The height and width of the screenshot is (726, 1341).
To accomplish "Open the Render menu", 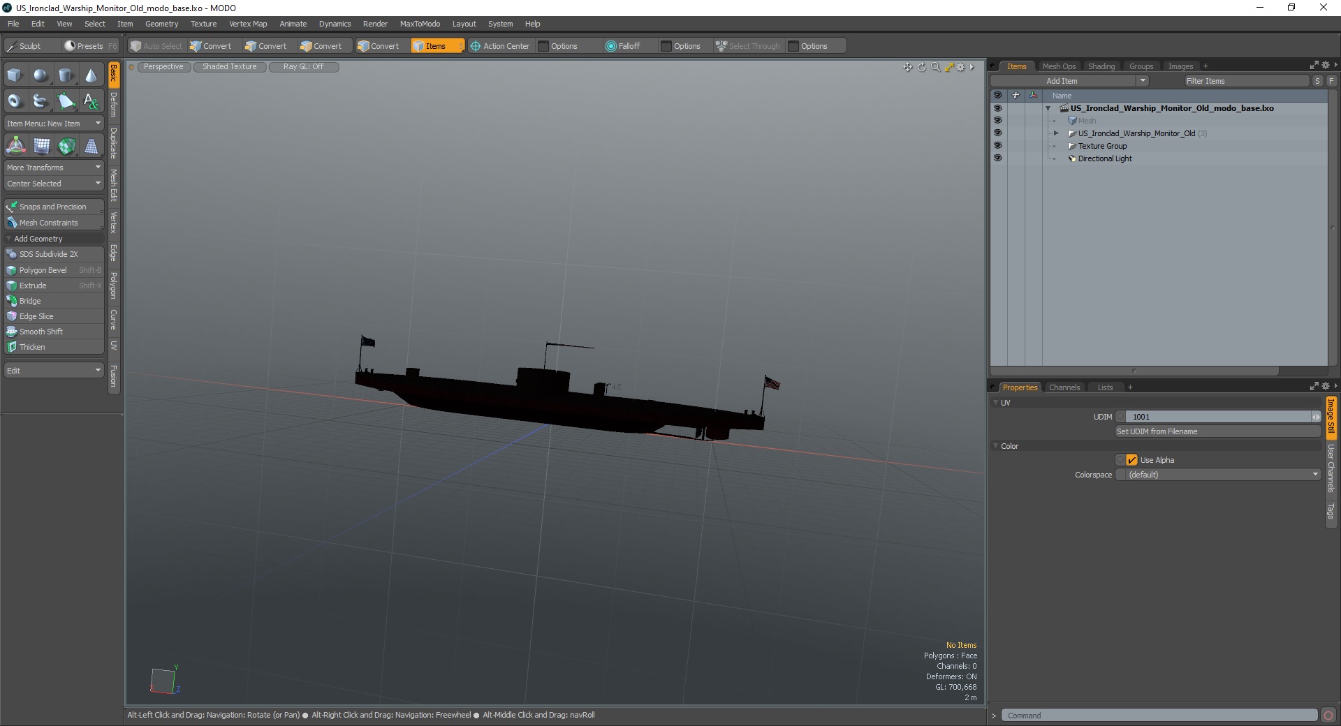I will tap(375, 24).
